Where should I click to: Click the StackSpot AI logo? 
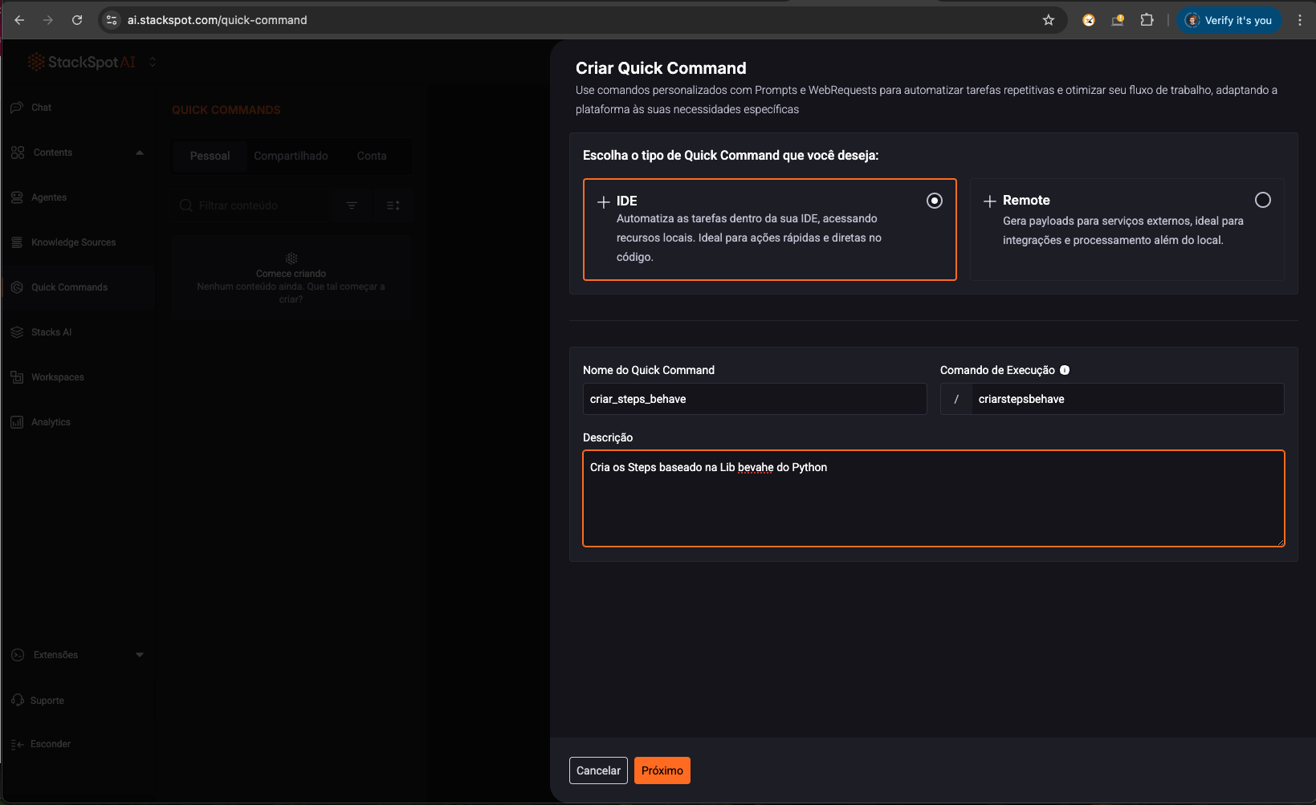coord(82,62)
